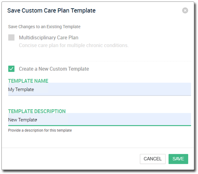
Task: Focus the Template Description input field
Action: 100,120
